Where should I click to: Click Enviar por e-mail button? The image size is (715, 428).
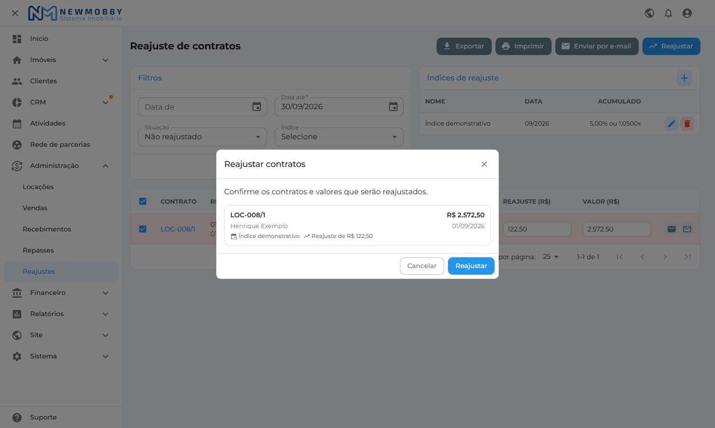coord(597,46)
